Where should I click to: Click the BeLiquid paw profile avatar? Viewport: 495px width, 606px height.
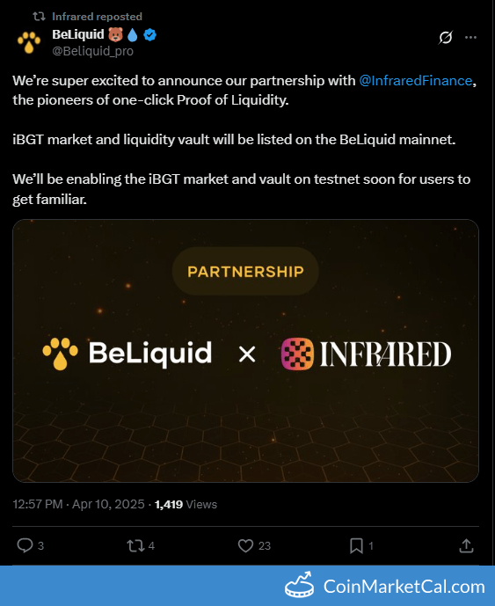click(x=29, y=42)
